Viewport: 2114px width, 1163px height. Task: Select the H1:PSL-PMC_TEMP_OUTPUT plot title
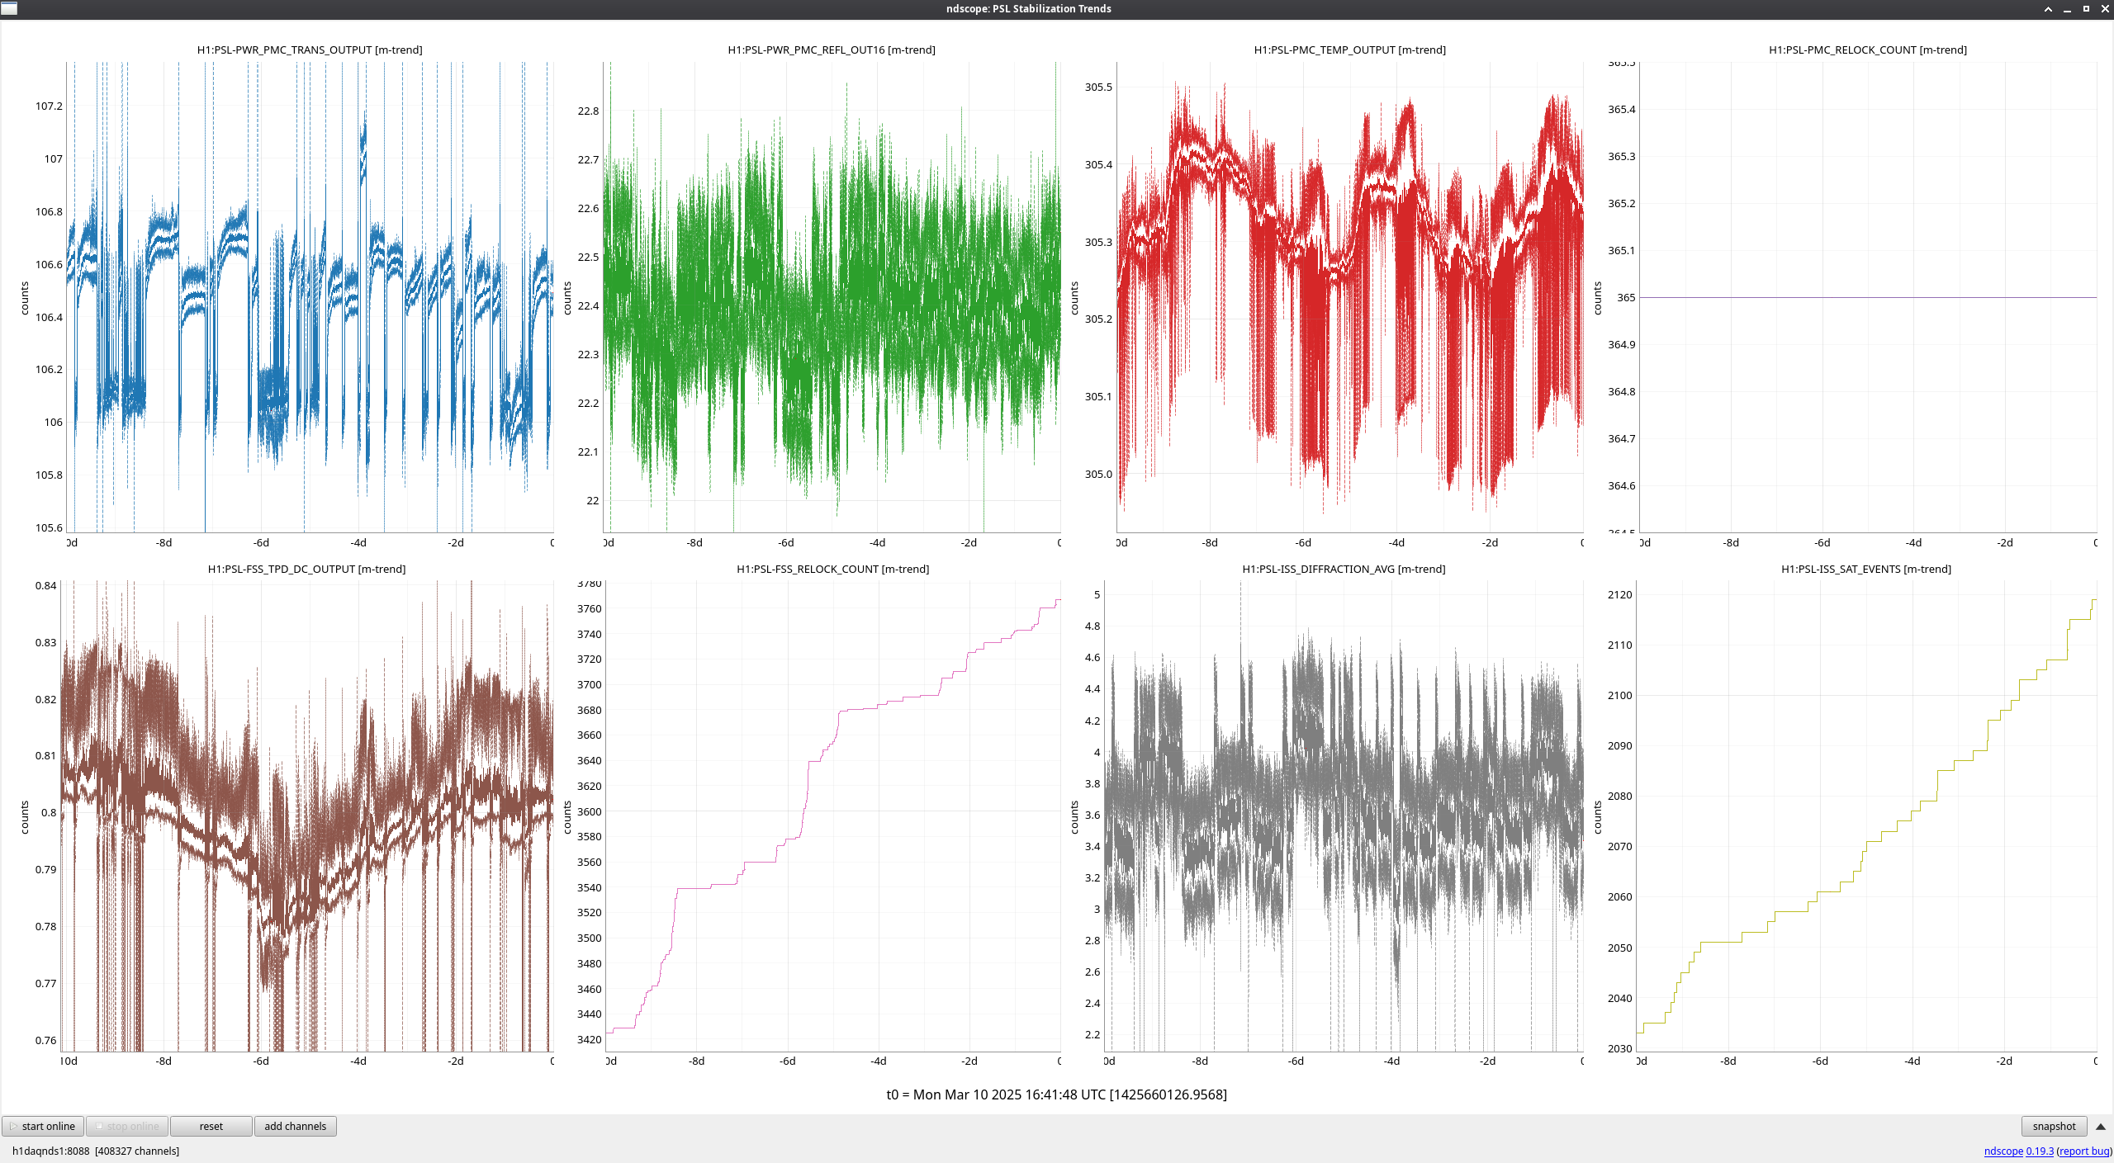1349,50
